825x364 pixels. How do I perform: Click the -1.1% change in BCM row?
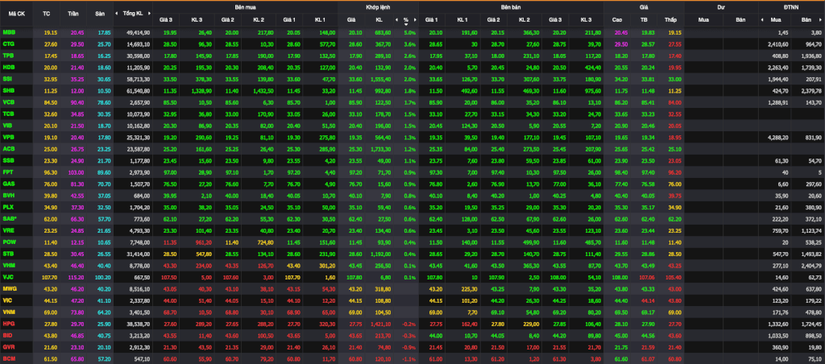click(x=408, y=358)
